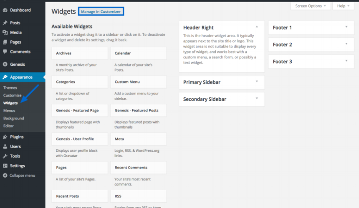Open Customize under Appearance
Image resolution: width=359 pixels, height=208 pixels.
tap(13, 95)
